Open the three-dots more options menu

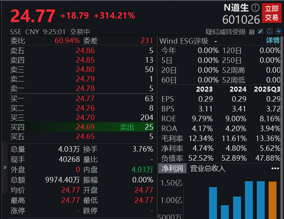[275, 168]
